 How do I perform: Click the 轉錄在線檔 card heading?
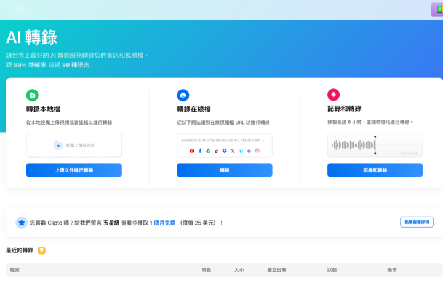coord(194,109)
